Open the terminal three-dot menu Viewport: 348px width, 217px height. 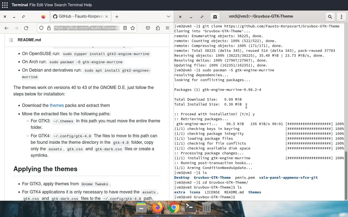(341, 17)
